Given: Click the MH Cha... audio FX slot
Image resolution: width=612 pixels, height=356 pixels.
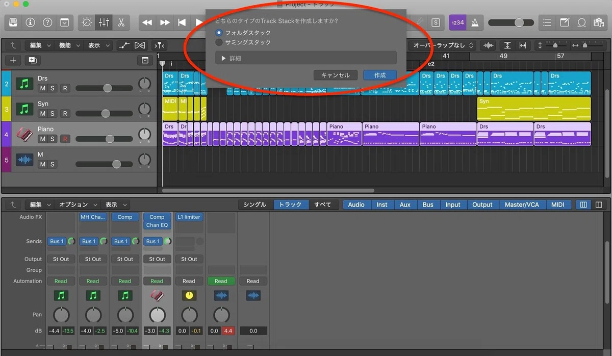Looking at the screenshot, I should pos(93,217).
